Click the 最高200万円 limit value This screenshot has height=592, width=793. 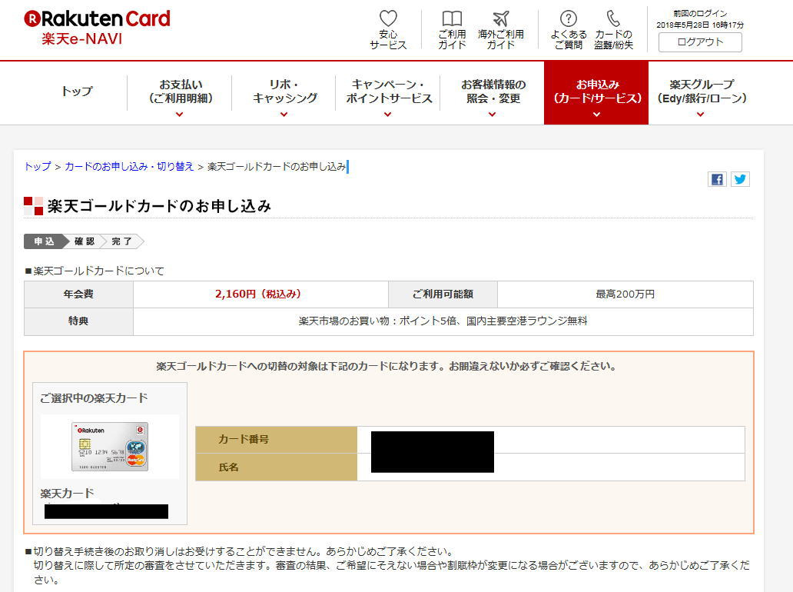click(x=625, y=294)
